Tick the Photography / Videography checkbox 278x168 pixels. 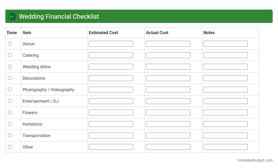click(x=10, y=89)
